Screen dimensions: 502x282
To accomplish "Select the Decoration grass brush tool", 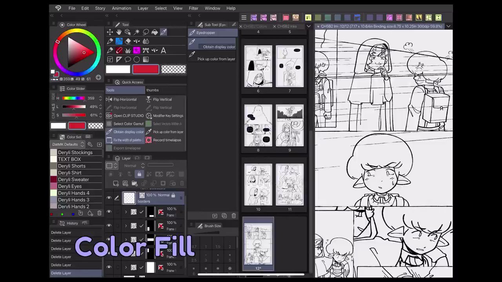I will (x=128, y=50).
